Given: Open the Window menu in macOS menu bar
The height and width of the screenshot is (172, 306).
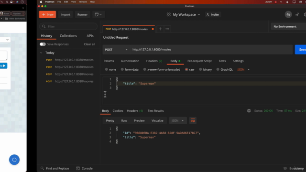Looking at the screenshot, I should click(83, 2).
